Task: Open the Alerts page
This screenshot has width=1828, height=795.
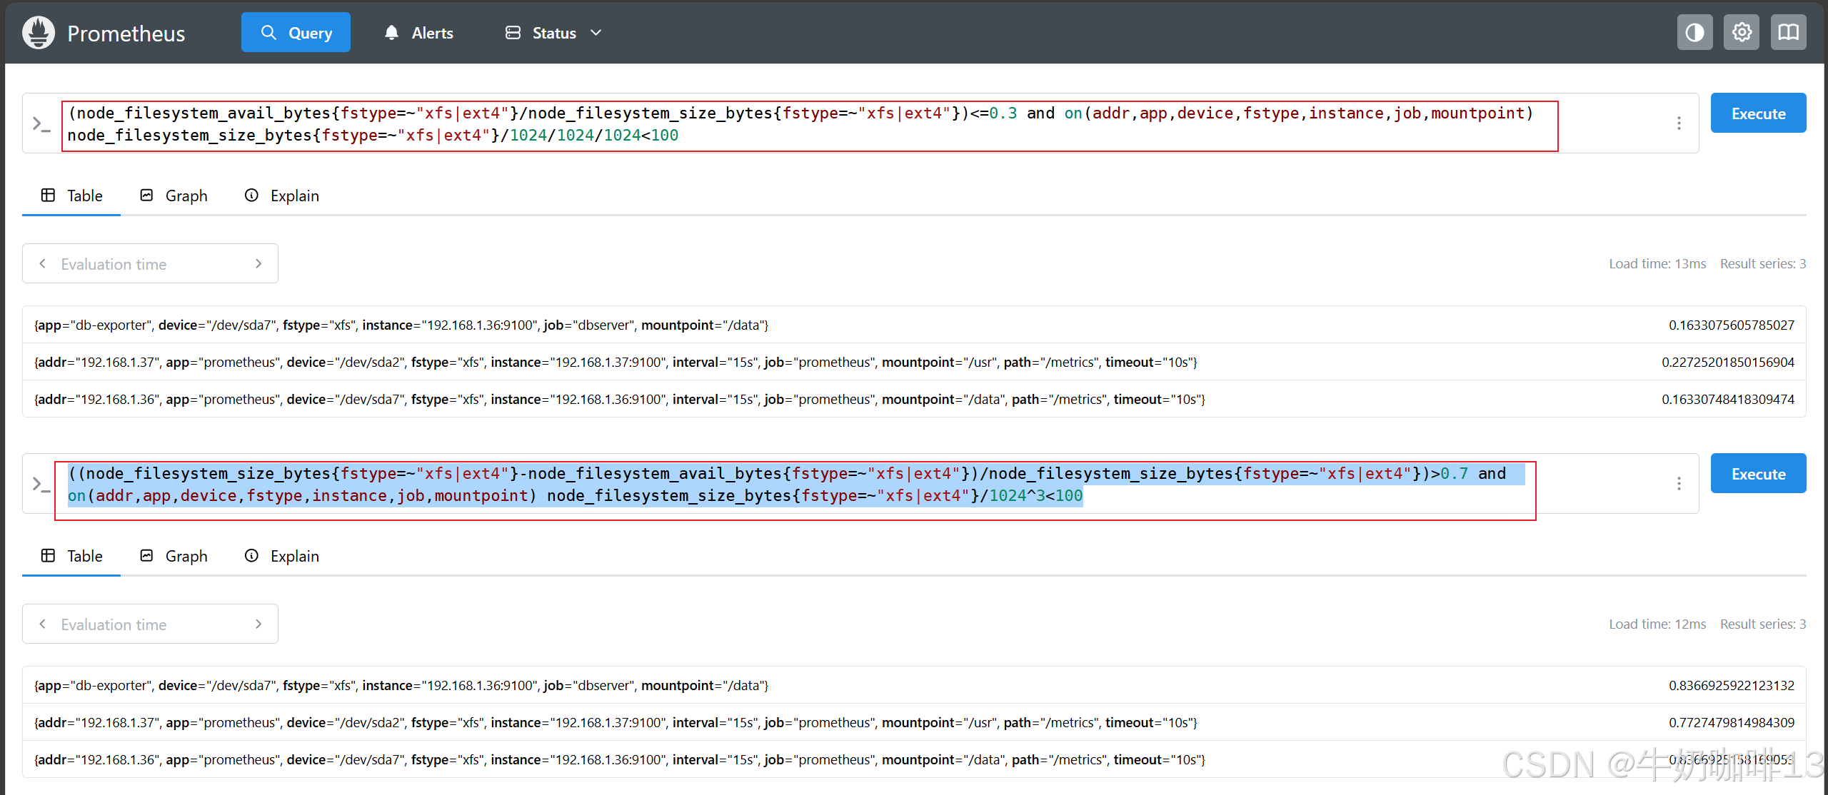Action: tap(419, 33)
